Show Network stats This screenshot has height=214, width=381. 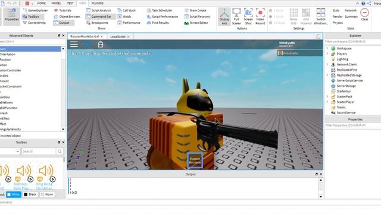(x=351, y=11)
